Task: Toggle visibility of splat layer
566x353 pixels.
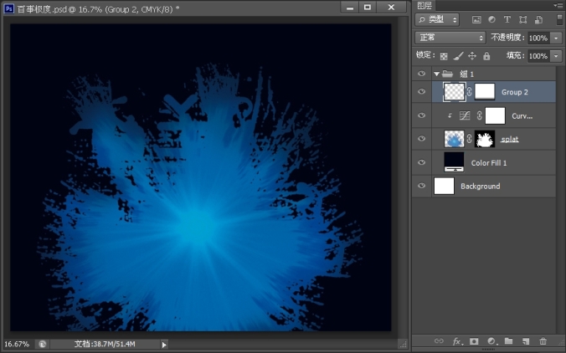Action: [422, 139]
